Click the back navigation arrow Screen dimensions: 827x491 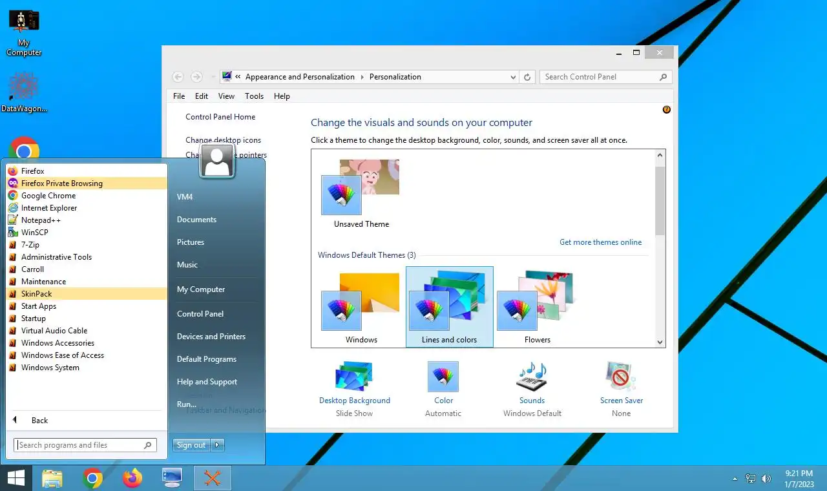point(178,77)
